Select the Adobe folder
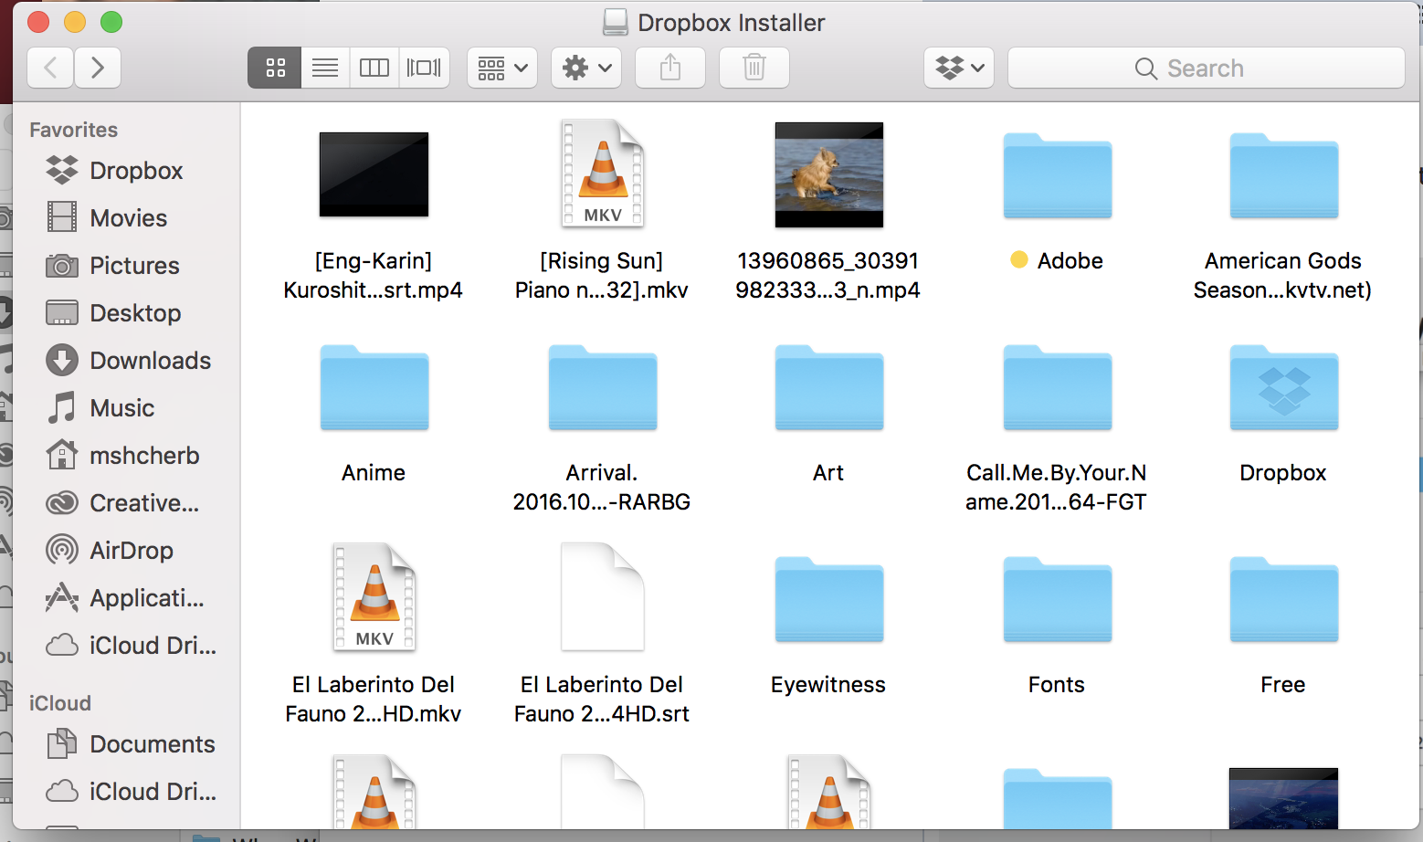 tap(1057, 175)
